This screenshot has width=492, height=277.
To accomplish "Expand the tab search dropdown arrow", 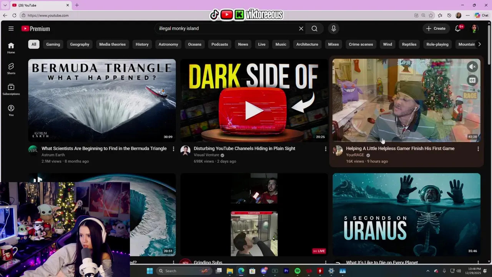I will pos(5,5).
